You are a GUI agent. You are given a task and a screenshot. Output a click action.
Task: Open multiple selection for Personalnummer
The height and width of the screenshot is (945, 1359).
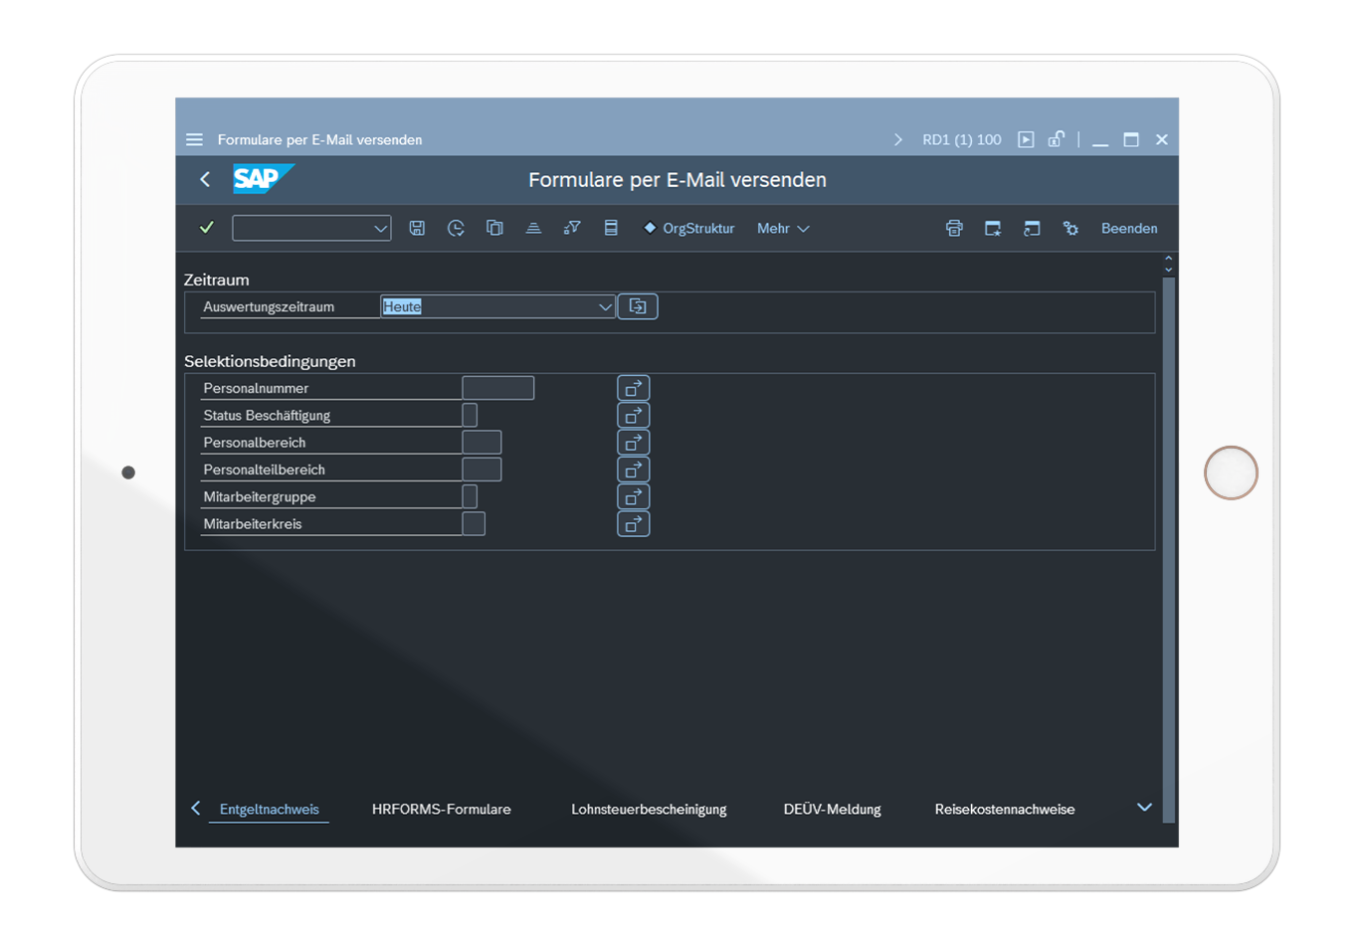634,388
